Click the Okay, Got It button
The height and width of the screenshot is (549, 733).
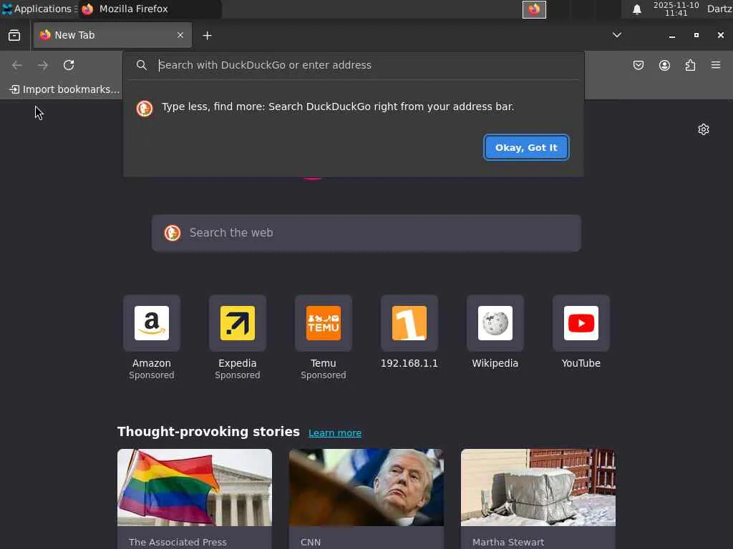tap(526, 147)
